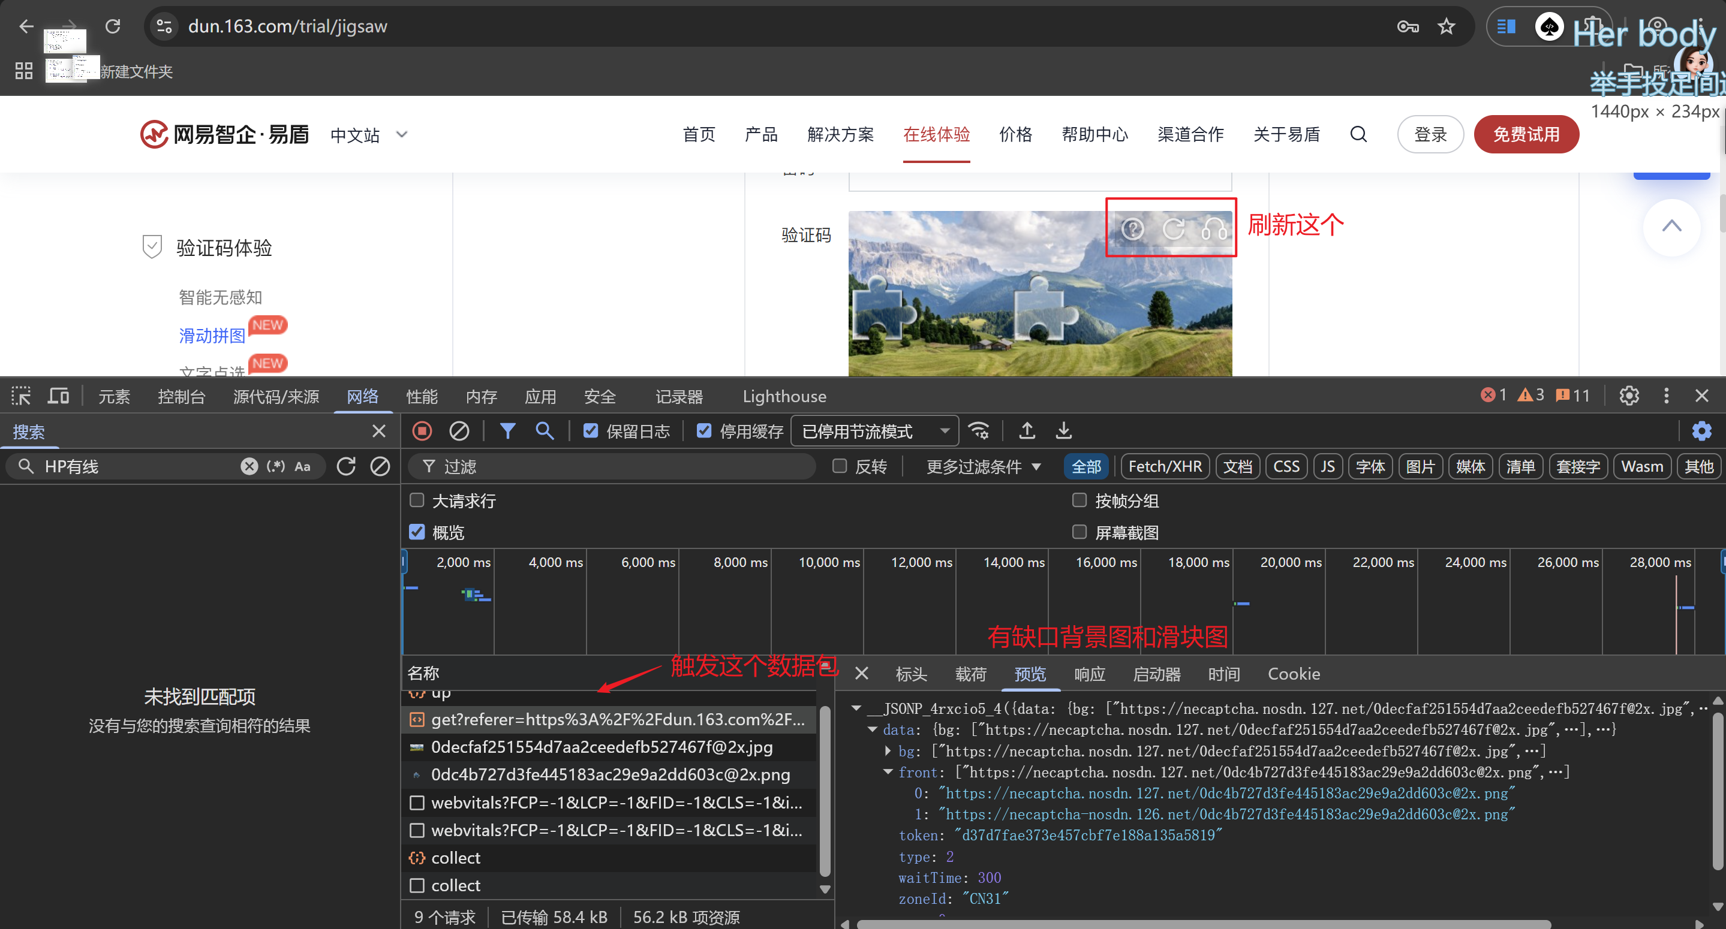The width and height of the screenshot is (1726, 929).
Task: Open the 标头 request detail tab
Action: (x=911, y=674)
